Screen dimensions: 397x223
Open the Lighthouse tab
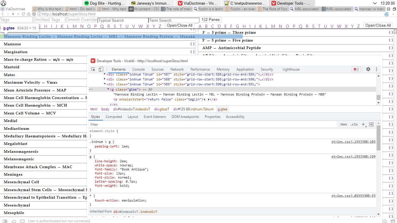[x=291, y=69]
